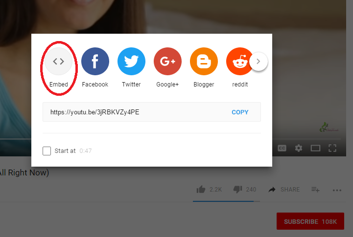Like the video with thumbs up
This screenshot has height=237, width=353.
(201, 190)
